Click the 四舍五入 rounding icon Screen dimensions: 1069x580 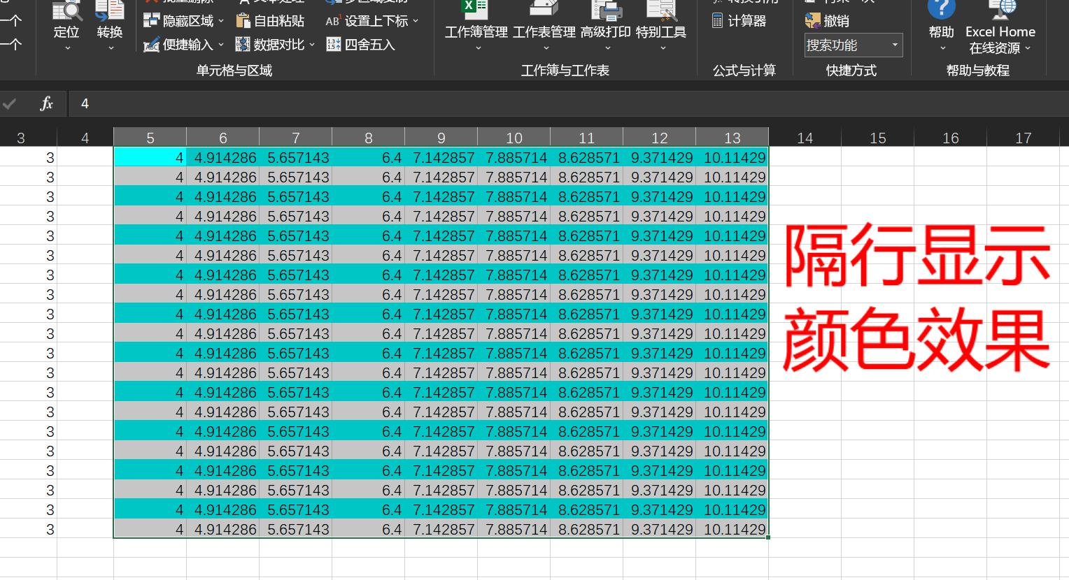click(333, 45)
